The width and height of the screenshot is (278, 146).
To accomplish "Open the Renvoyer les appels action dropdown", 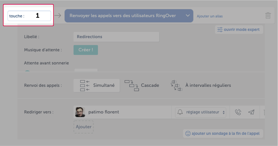I will [x=129, y=16].
